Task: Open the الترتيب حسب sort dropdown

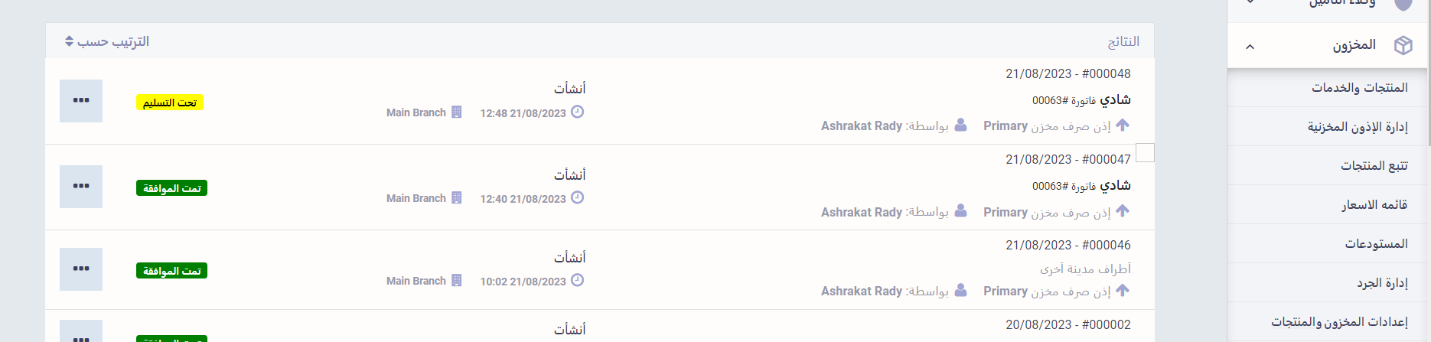Action: pyautogui.click(x=107, y=41)
